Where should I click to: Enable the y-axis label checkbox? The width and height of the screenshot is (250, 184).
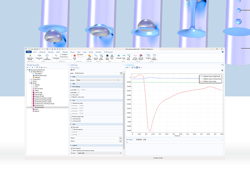click(79, 93)
